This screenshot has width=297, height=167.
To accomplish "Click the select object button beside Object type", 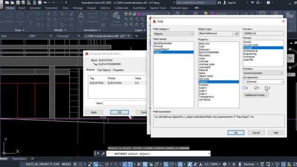I will click(x=237, y=34).
